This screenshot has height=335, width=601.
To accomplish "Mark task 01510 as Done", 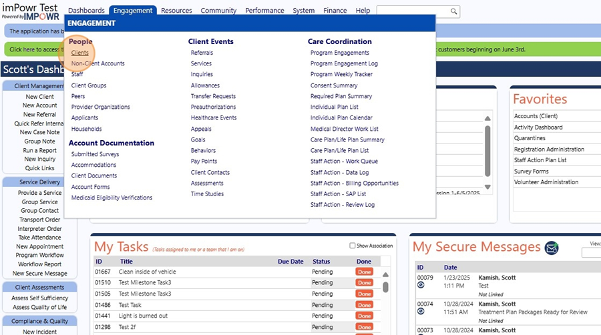I will coord(364,282).
